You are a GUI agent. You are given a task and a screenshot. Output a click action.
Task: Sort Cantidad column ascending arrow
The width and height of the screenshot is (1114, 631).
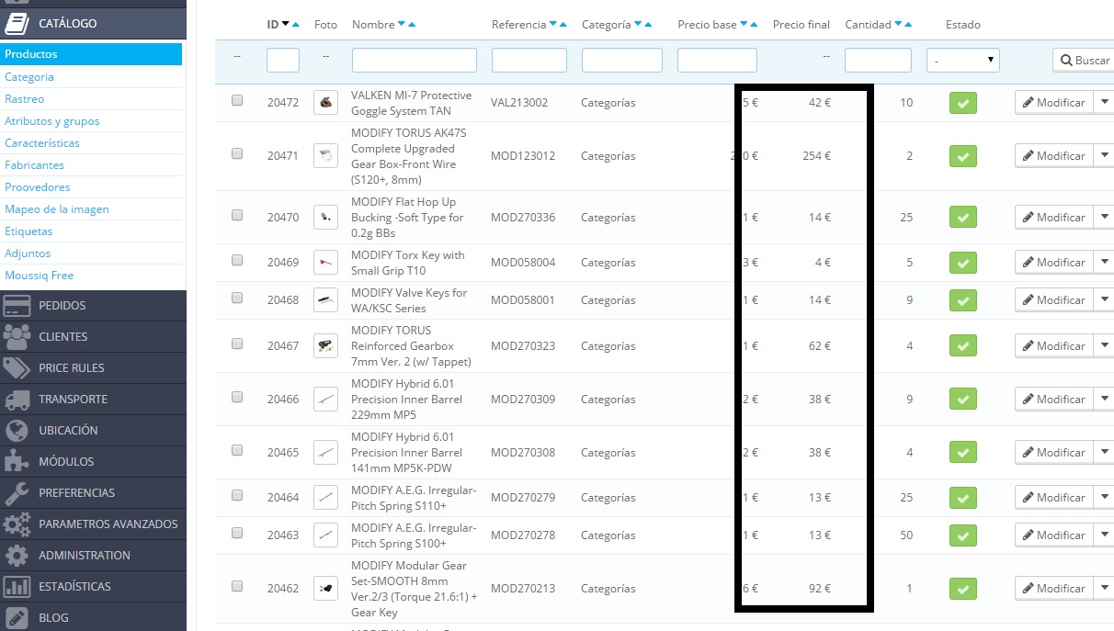(x=908, y=25)
